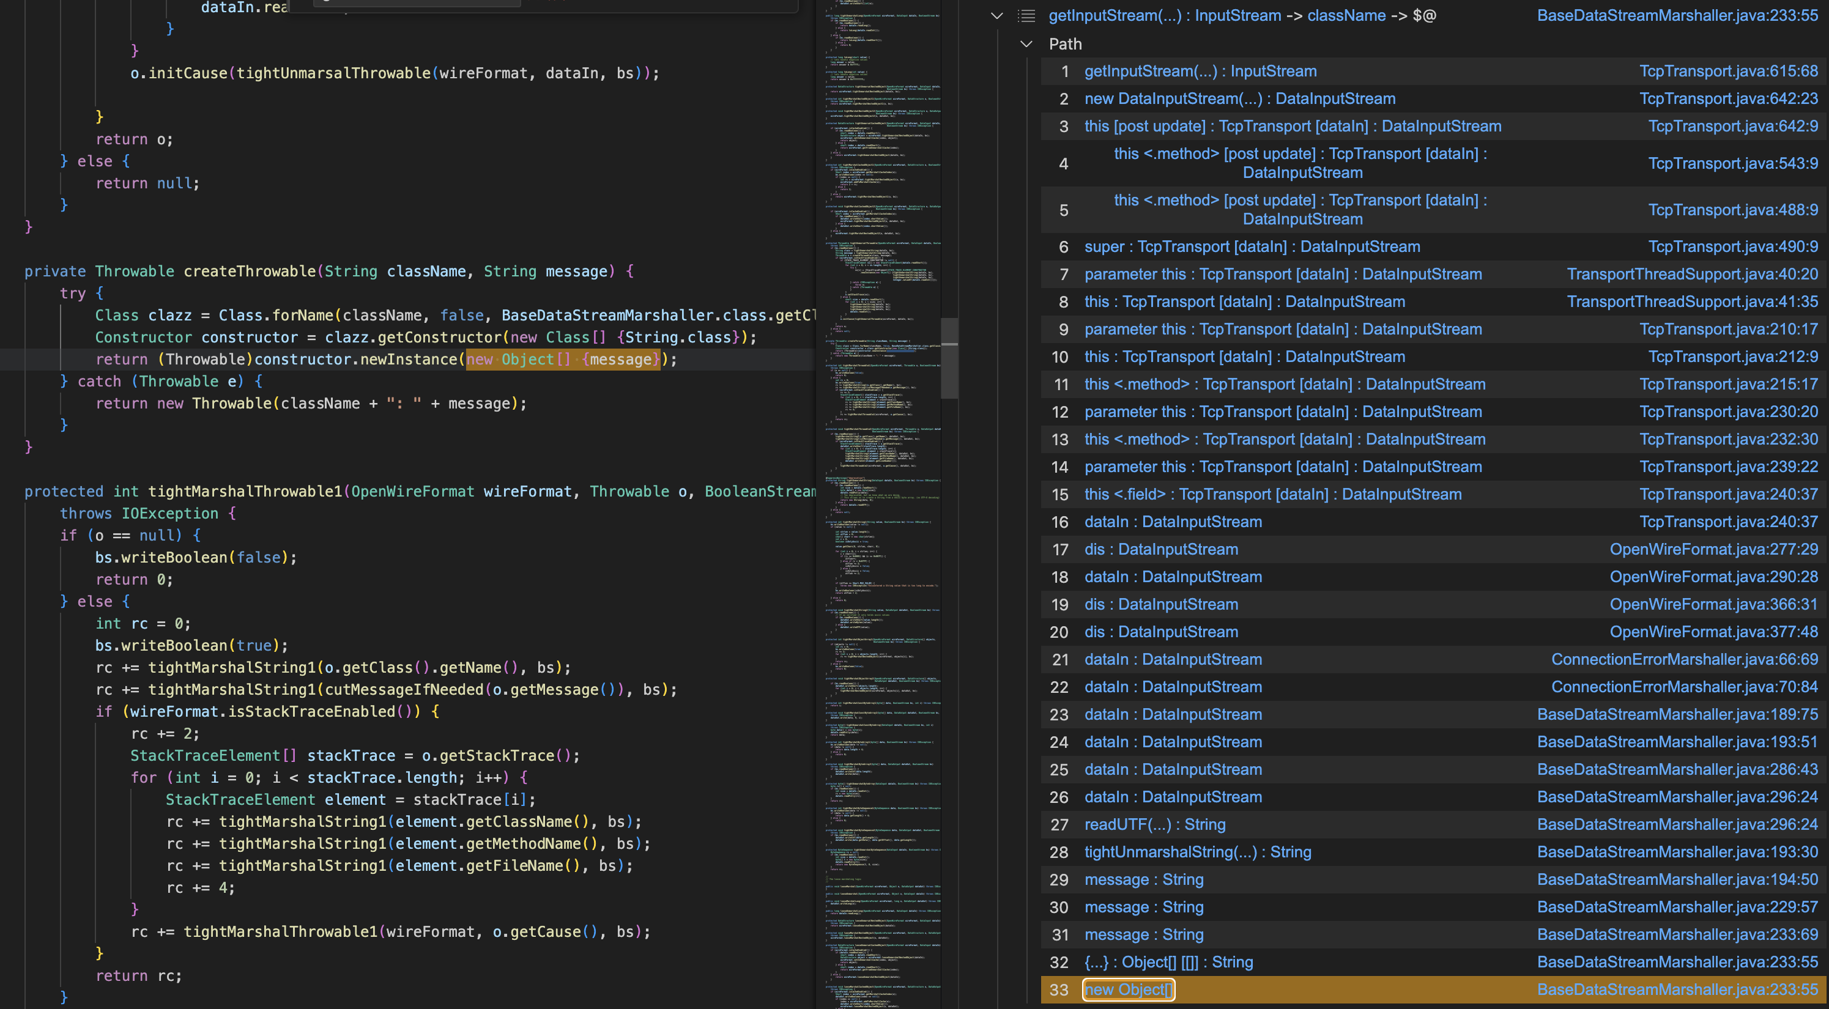Open location TcpTransport.java:543:9

pos(1732,163)
